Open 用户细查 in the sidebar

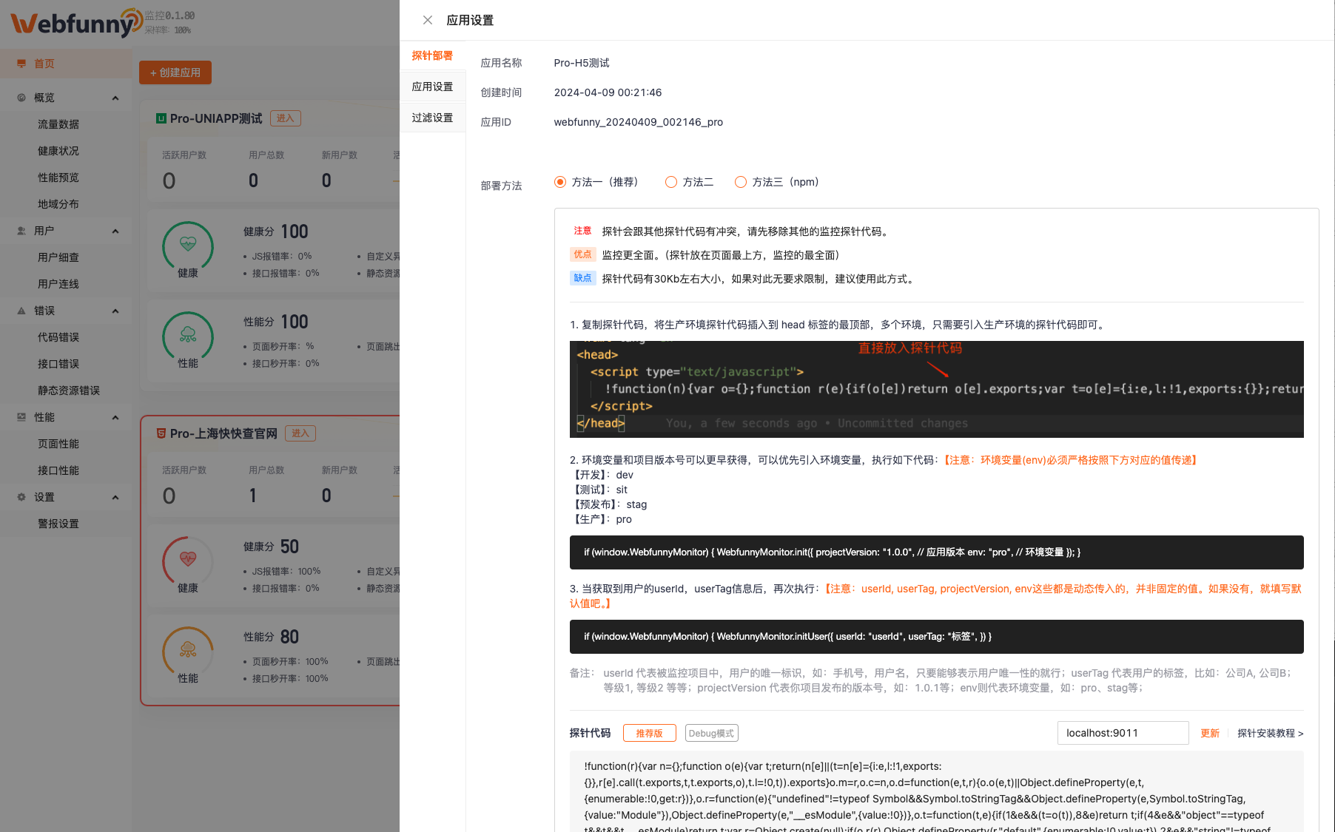click(x=58, y=257)
